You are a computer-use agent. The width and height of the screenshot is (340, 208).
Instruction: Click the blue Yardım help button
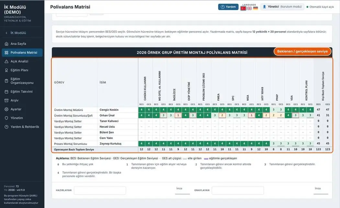[x=228, y=7]
